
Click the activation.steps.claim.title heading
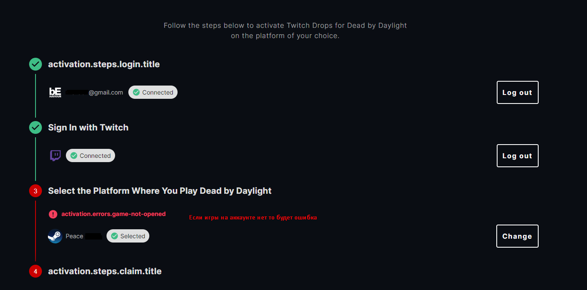(x=105, y=271)
